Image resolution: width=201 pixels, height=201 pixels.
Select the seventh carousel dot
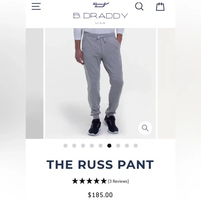coord(118,146)
